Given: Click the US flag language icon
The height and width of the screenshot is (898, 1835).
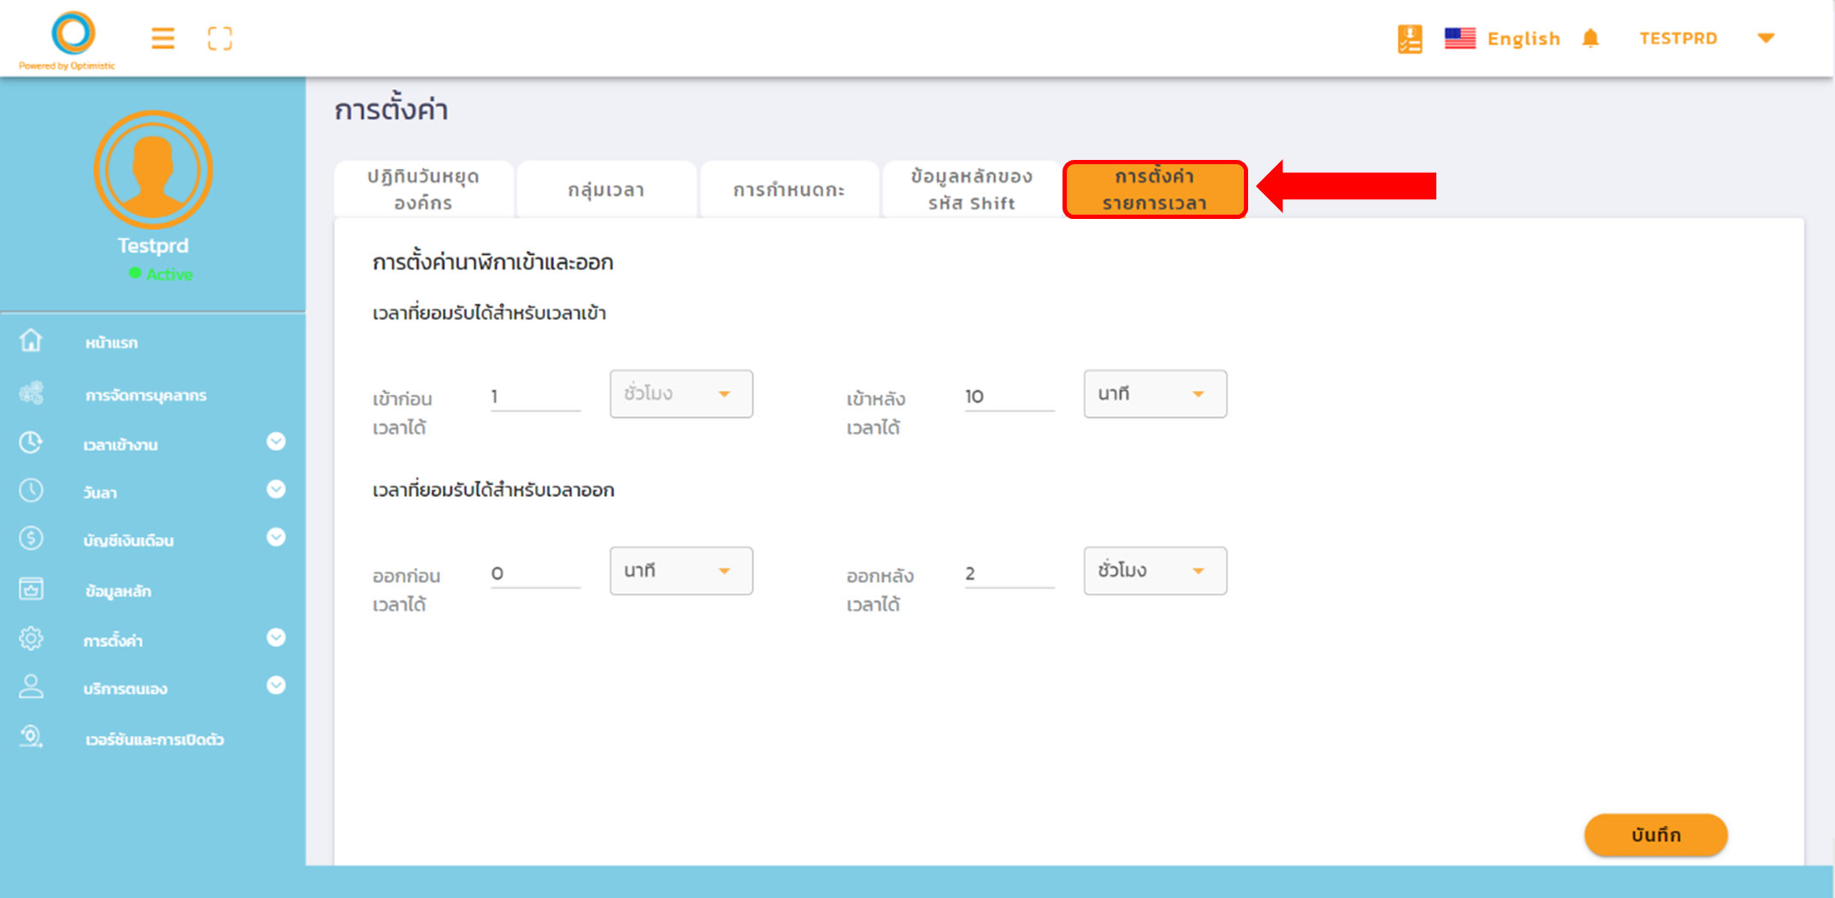Looking at the screenshot, I should [x=1459, y=38].
